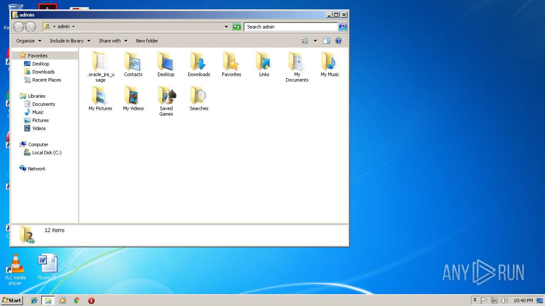Select VLC media player desktop shortcut
545x306 pixels.
[x=15, y=269]
